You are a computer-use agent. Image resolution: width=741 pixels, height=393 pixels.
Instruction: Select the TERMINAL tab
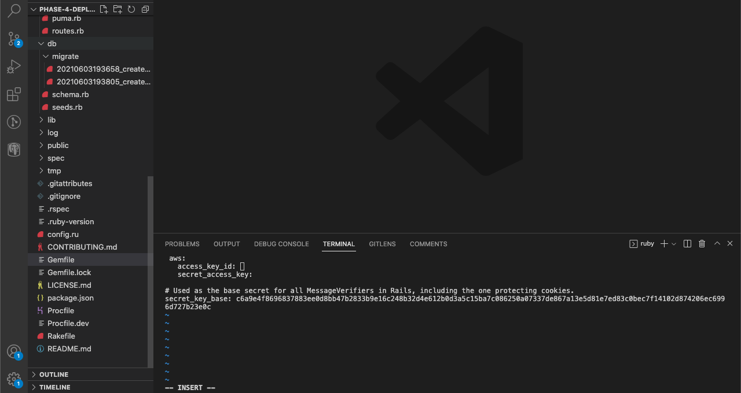[339, 244]
